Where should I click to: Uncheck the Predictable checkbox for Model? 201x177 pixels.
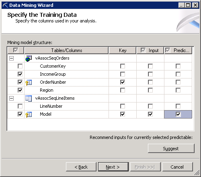point(178,114)
